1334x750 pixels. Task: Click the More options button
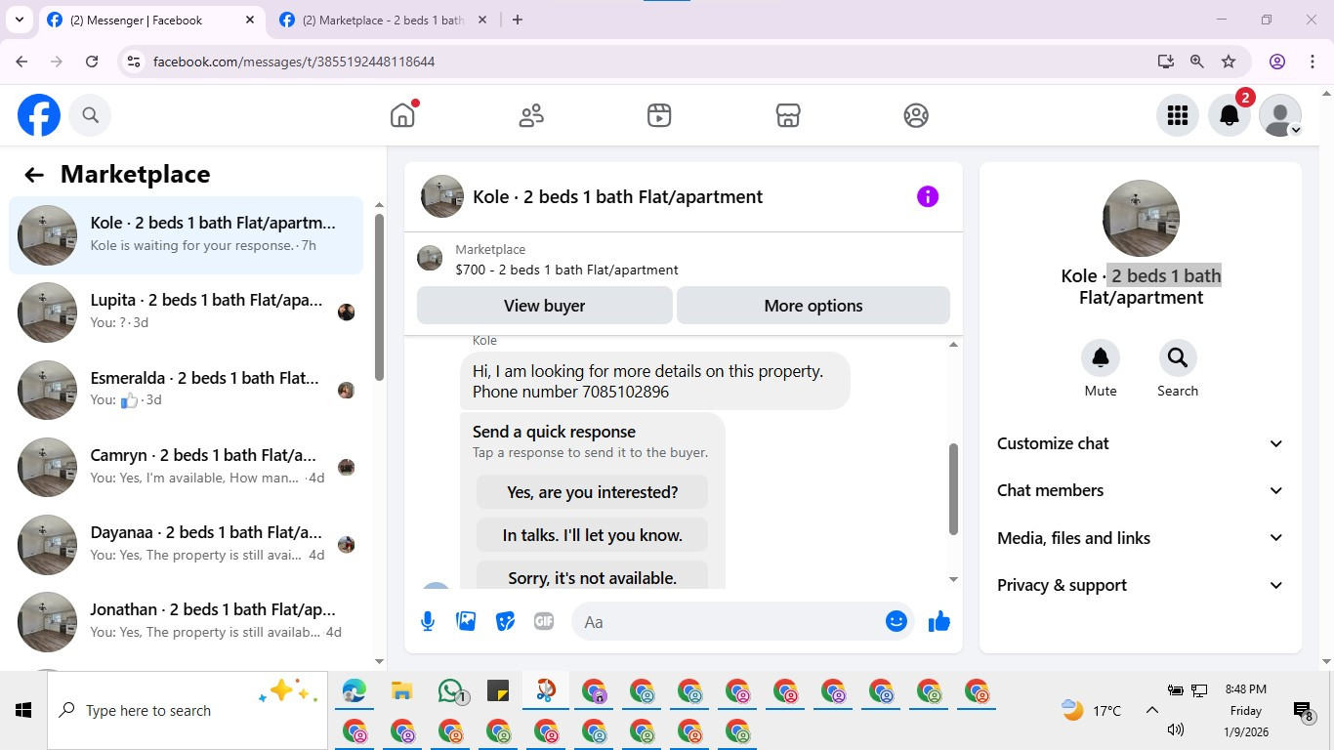pyautogui.click(x=813, y=306)
